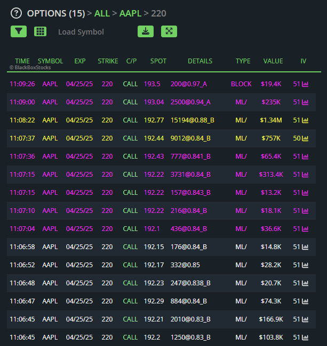The image size is (327, 346).
Task: Expand the options panel to fullscreen
Action: pyautogui.click(x=169, y=31)
